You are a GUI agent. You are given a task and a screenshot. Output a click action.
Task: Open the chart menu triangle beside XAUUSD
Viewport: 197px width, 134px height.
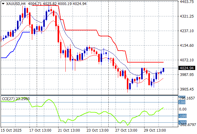click(3, 4)
